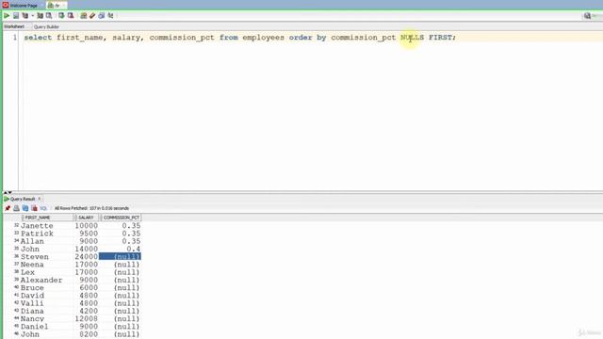
Task: Select the hr connection worksheet tab
Action: click(57, 6)
